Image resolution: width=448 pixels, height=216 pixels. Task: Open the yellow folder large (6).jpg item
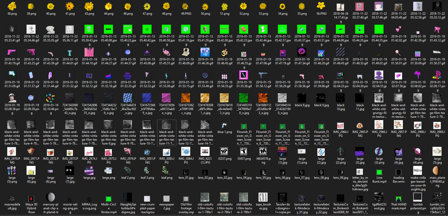31,172
